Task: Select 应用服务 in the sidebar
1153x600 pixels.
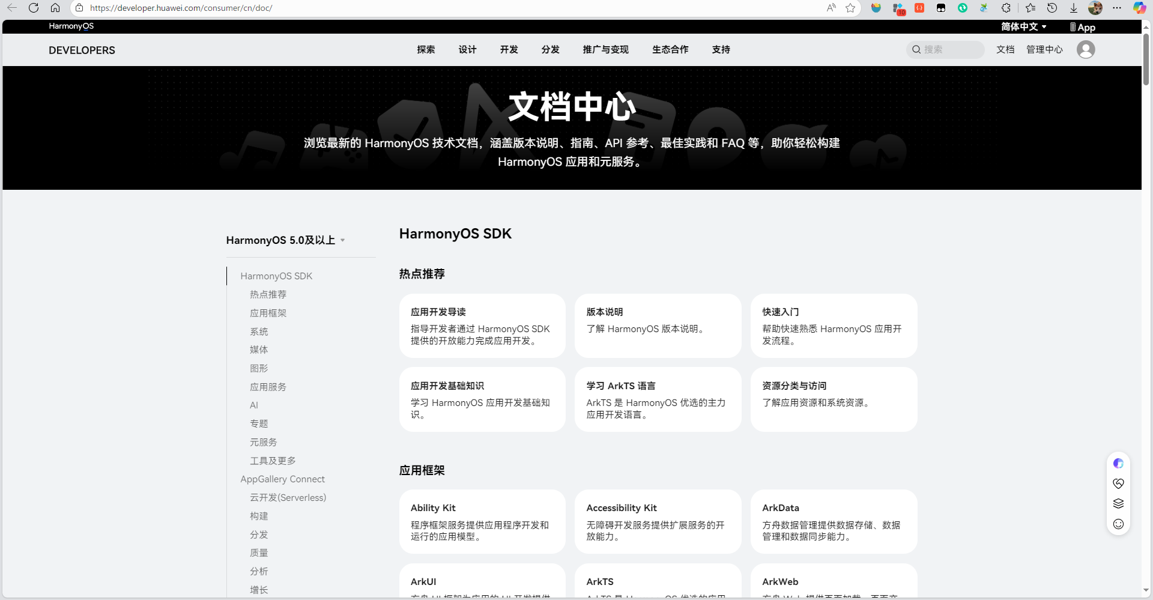Action: coord(268,387)
